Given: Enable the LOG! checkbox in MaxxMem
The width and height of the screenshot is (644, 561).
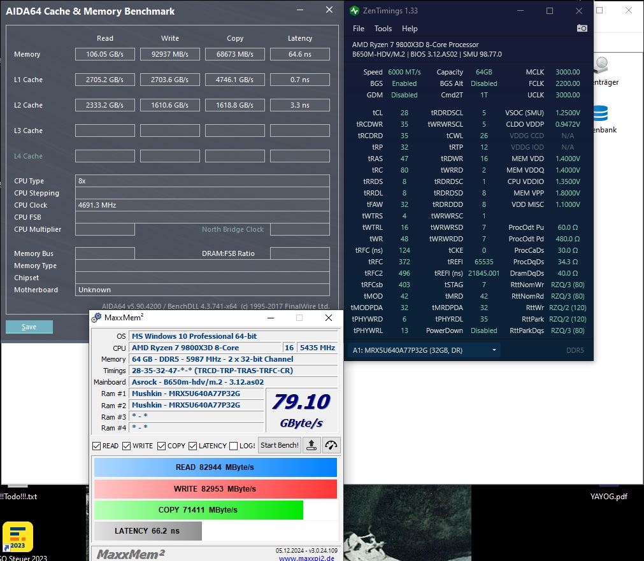Looking at the screenshot, I should point(233,446).
